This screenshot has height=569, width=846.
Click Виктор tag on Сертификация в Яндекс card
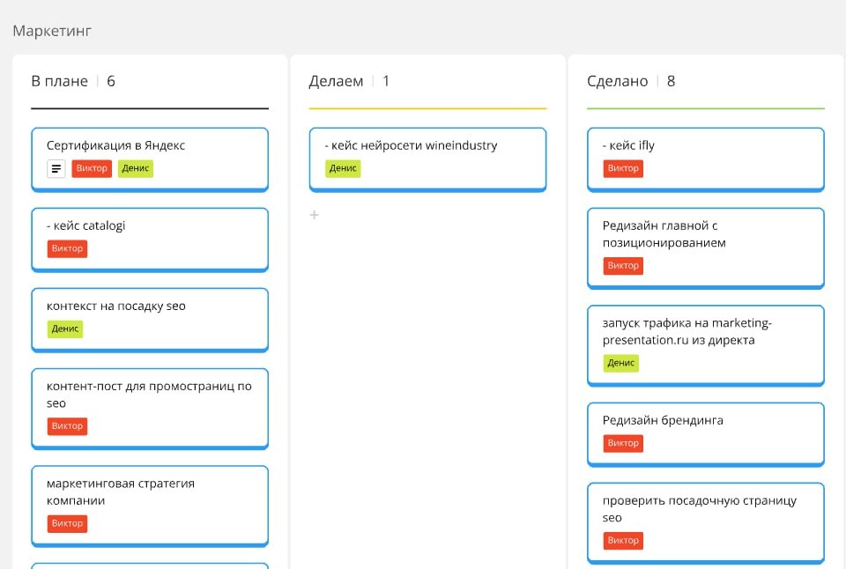tap(92, 168)
